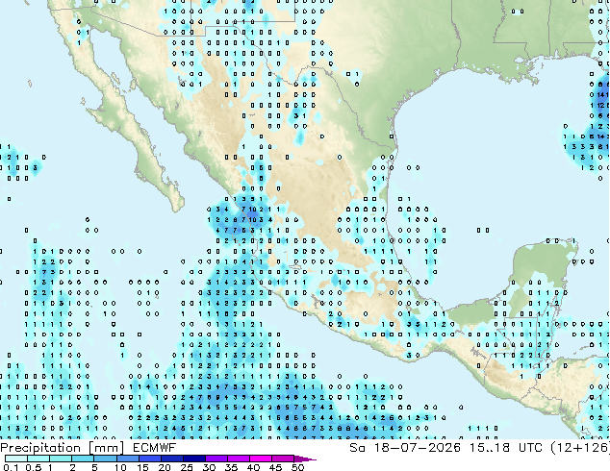This screenshot has height=471, width=610.
Task: Click the 5–10 mm legend color swatch
Action: (x=105, y=459)
